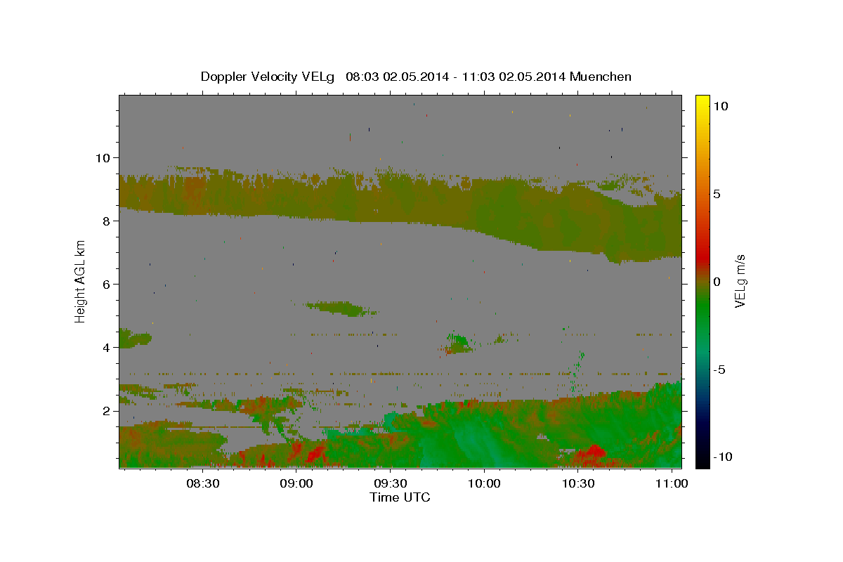Click the height tick label 2
This screenshot has width=843, height=562.
(x=107, y=410)
